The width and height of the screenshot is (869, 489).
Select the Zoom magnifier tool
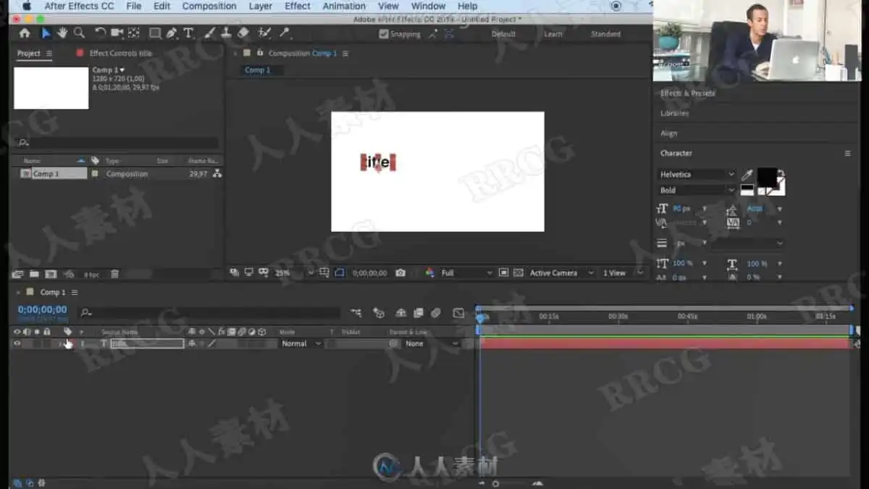[x=79, y=33]
